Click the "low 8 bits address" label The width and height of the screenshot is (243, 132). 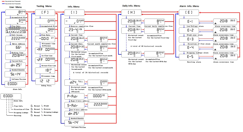78,110
